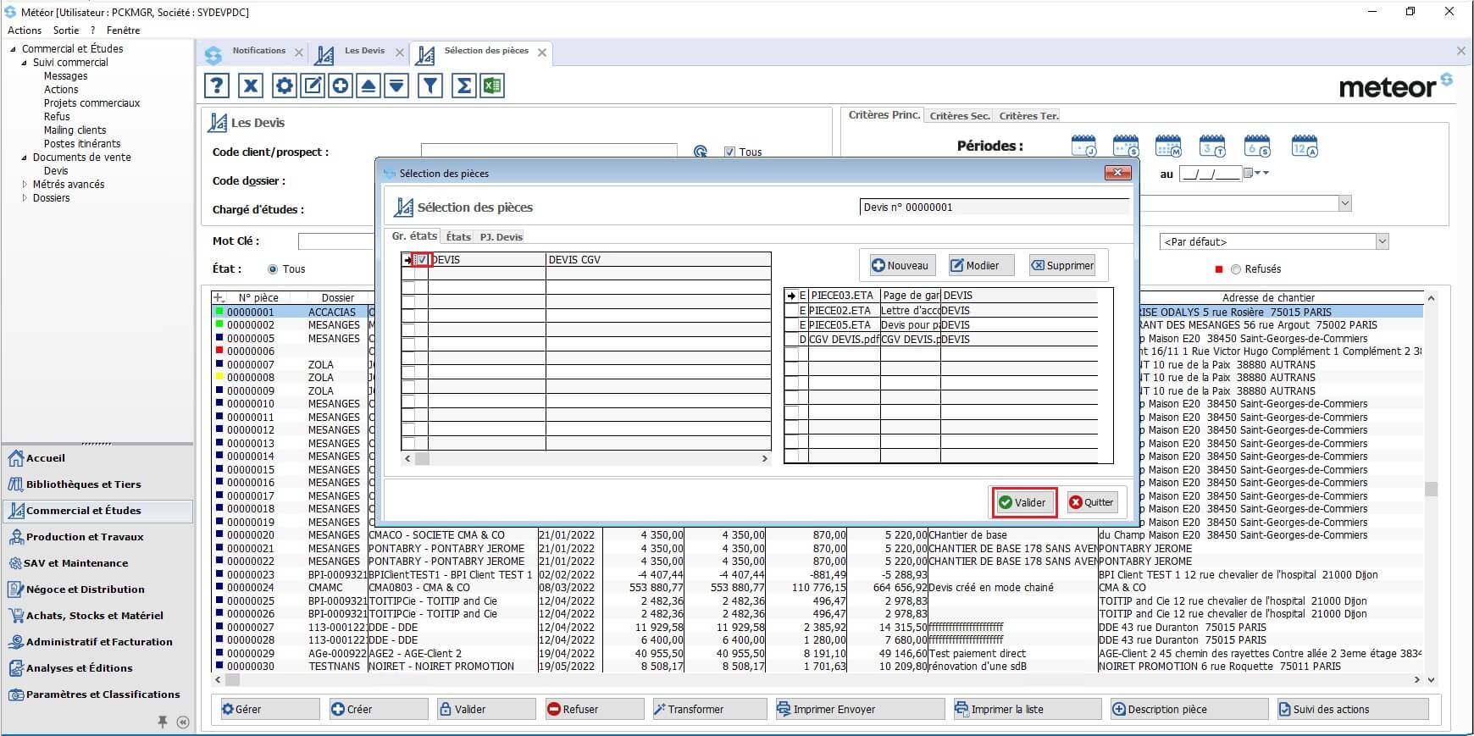The image size is (1474, 736).
Task: Switch to the Critères Sec. tab
Action: click(x=959, y=116)
